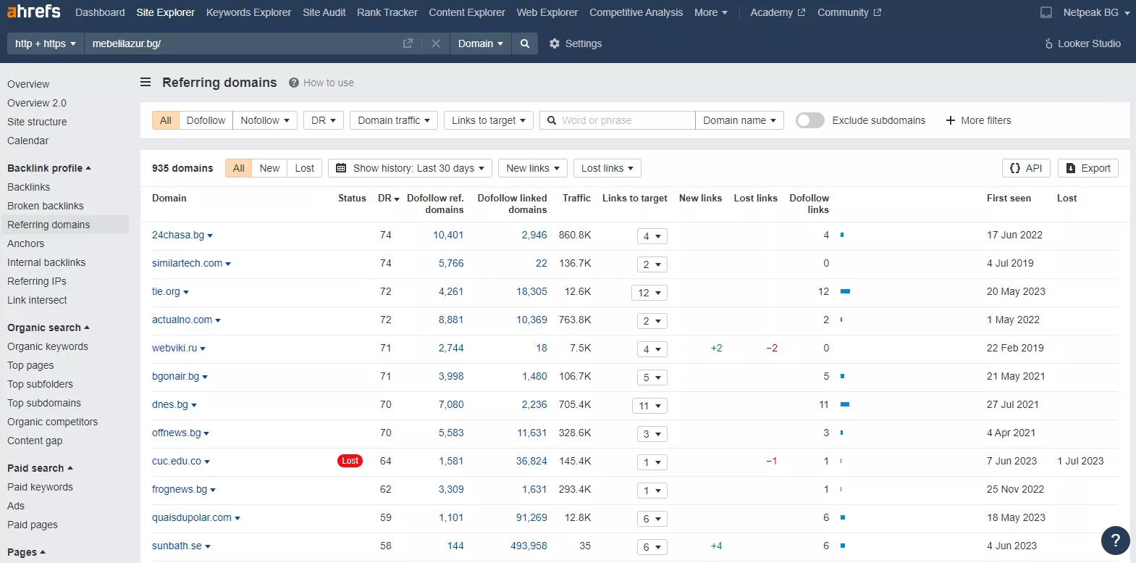Open Academy external link

click(x=778, y=12)
